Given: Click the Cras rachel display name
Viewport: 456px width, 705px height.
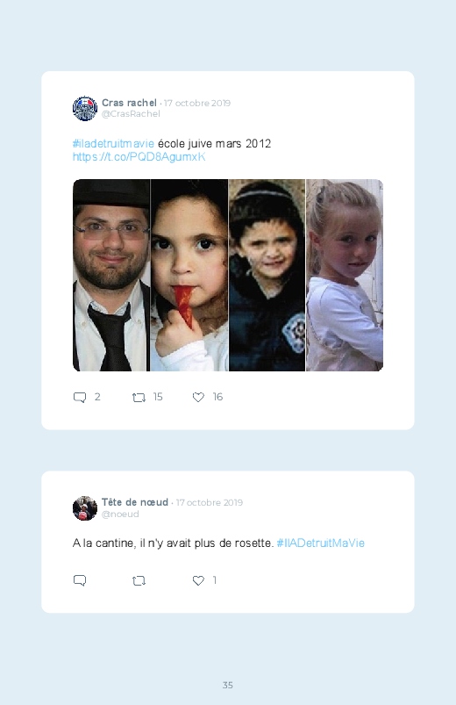Looking at the screenshot, I should point(130,103).
